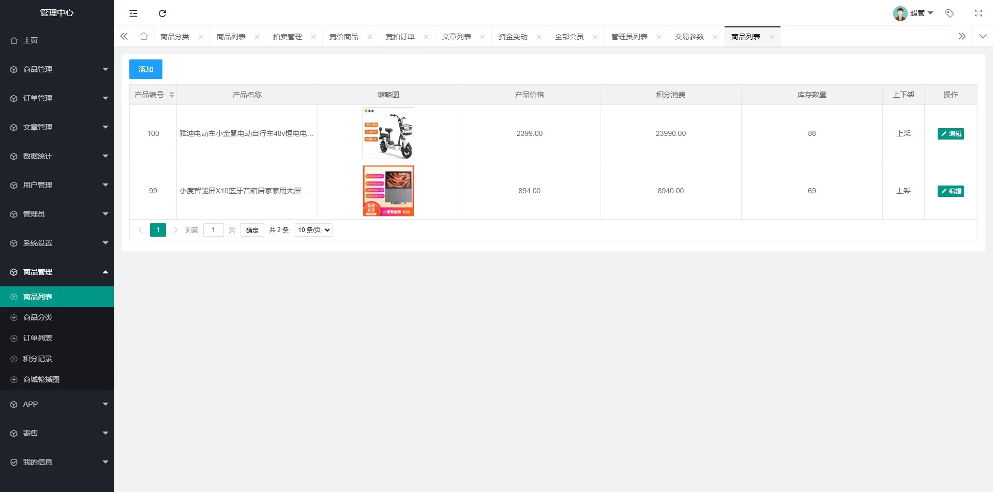Viewport: 993px width, 492px height.
Task: Select 积分记录 in the sidebar
Action: (x=38, y=359)
